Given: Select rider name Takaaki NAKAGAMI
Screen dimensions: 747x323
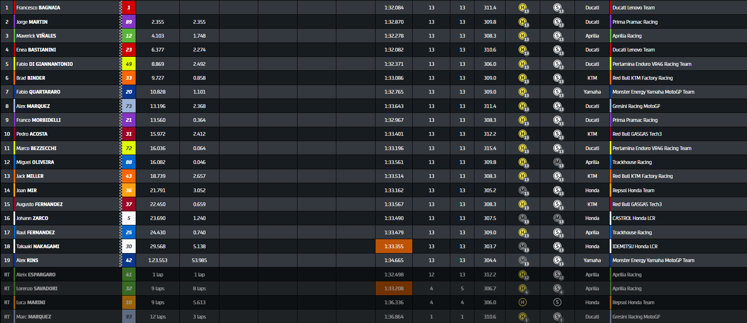Looking at the screenshot, I should click(x=38, y=247).
